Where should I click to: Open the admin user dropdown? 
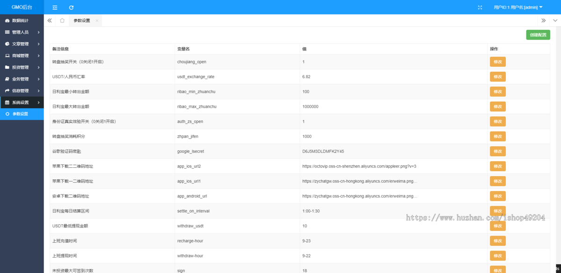(518, 7)
